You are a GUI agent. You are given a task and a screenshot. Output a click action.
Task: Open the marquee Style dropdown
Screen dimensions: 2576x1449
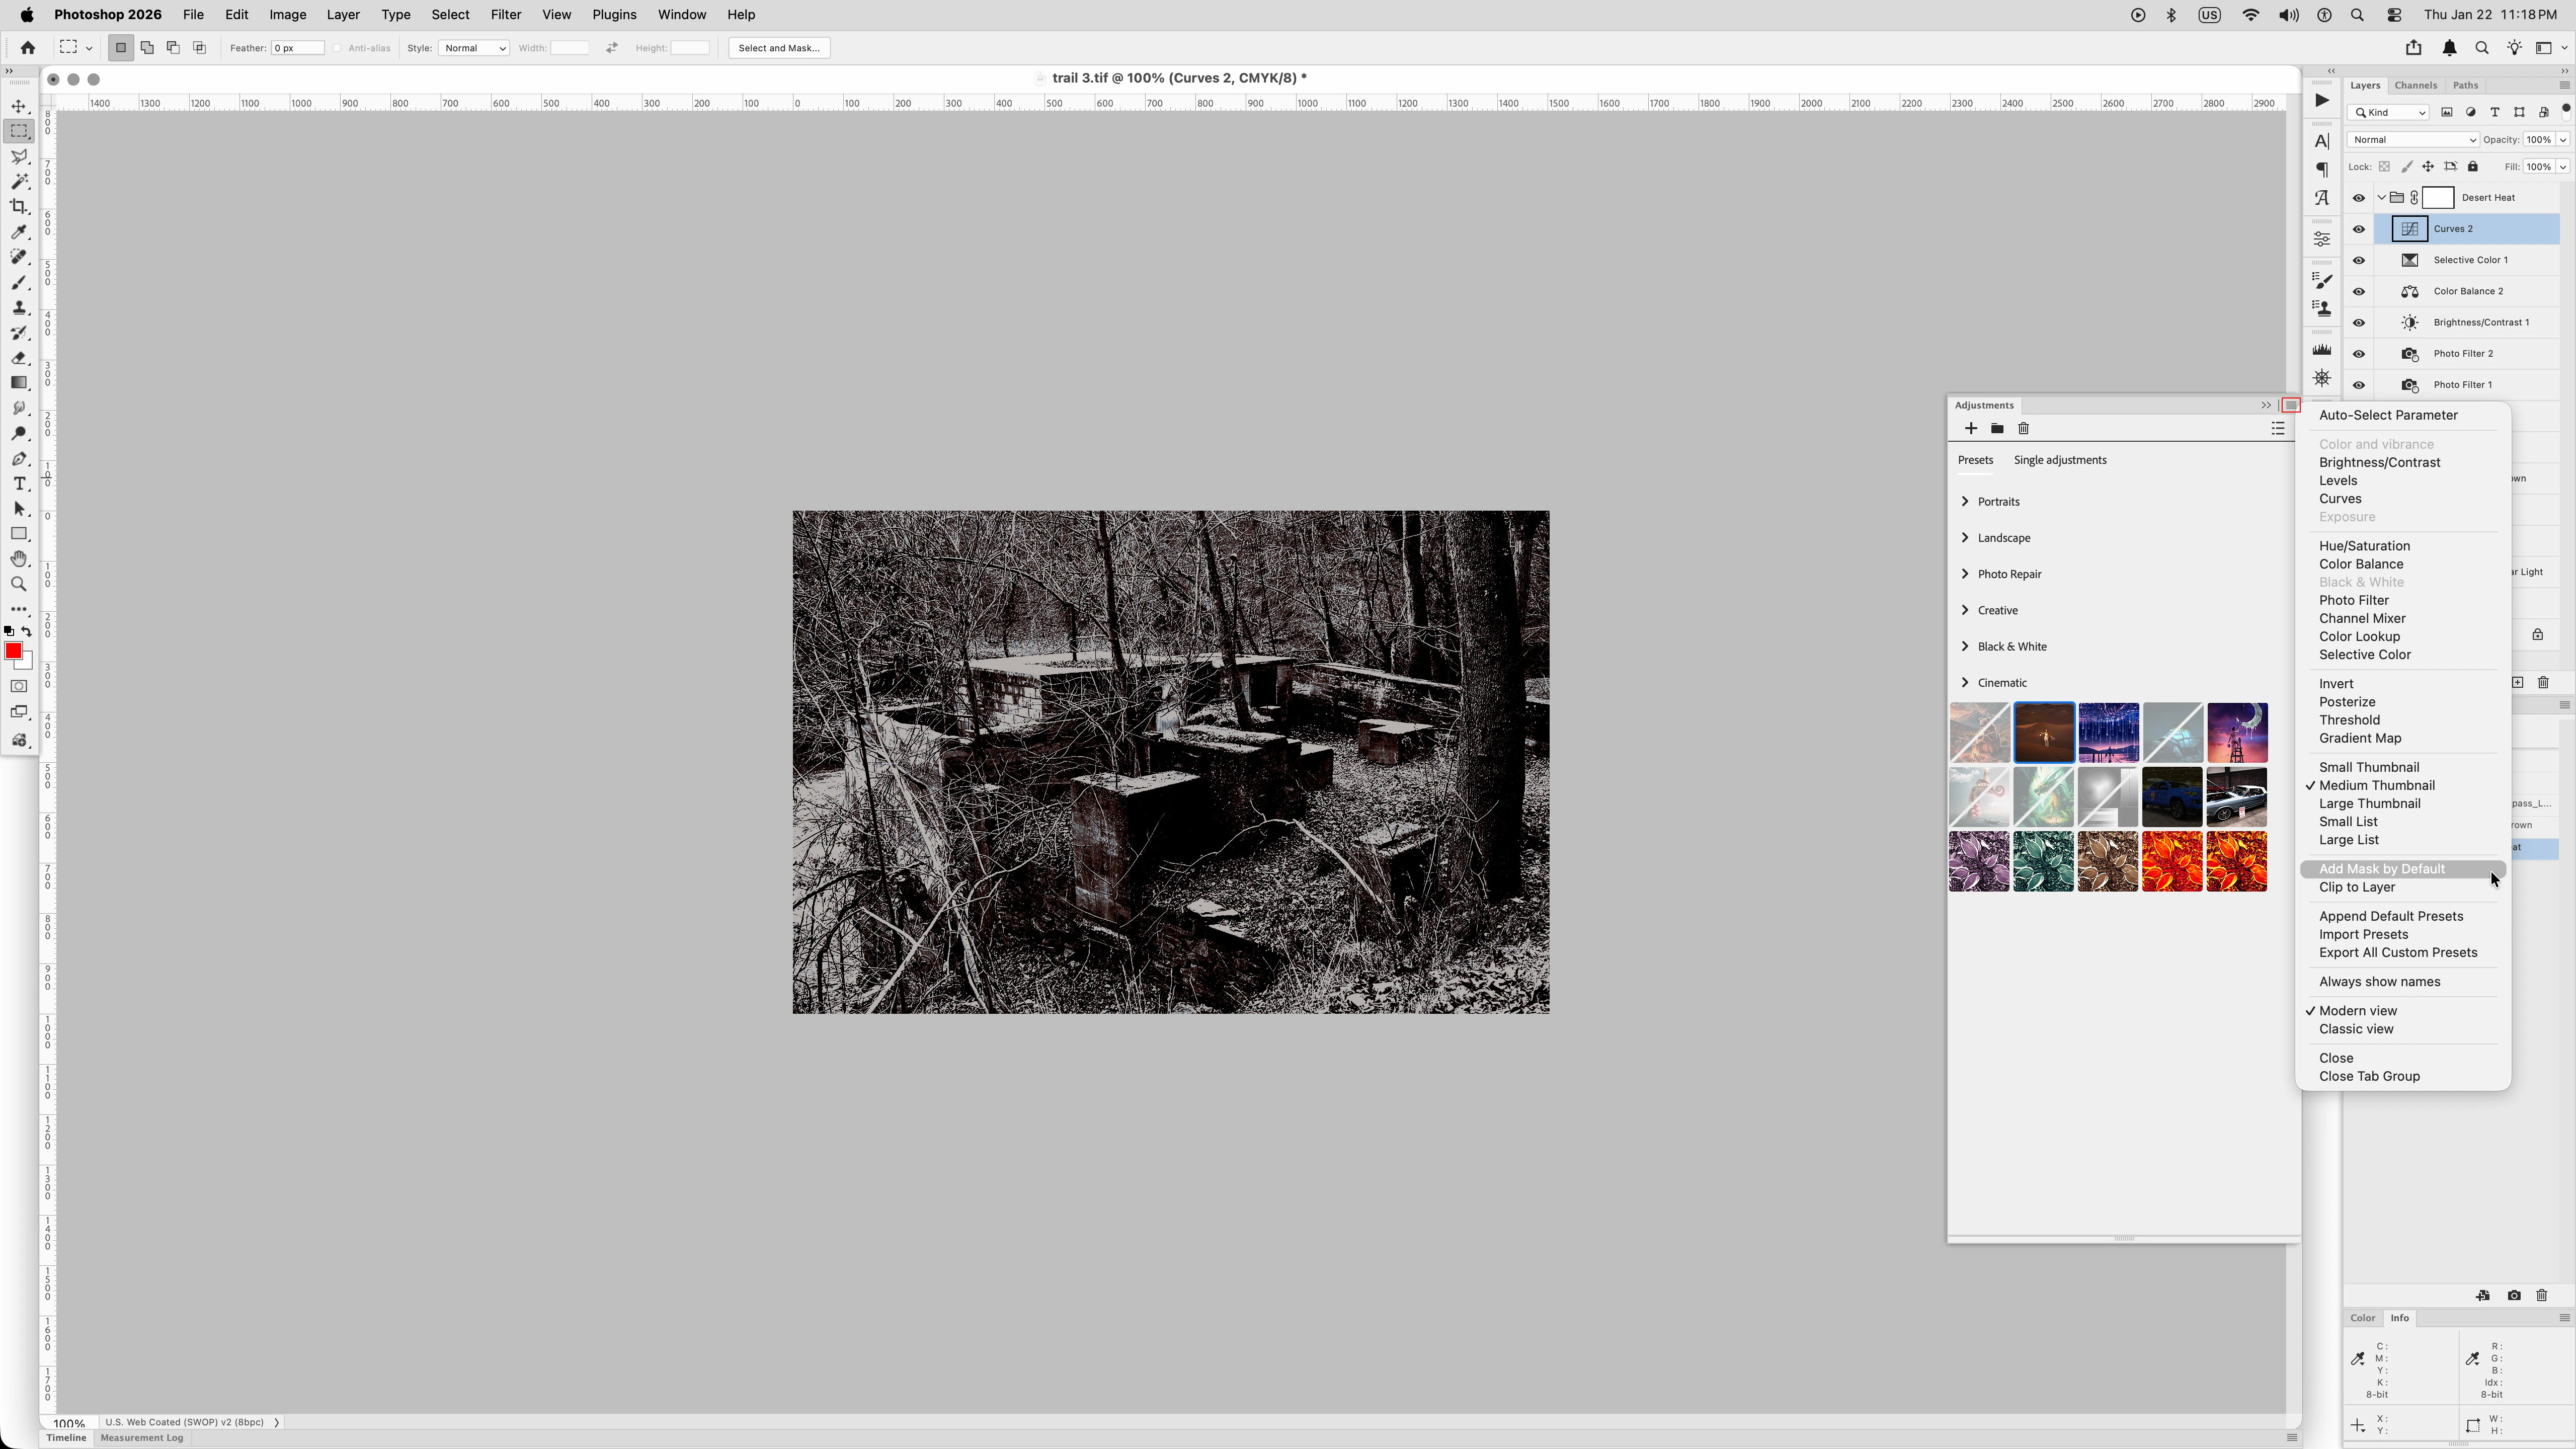click(x=473, y=48)
